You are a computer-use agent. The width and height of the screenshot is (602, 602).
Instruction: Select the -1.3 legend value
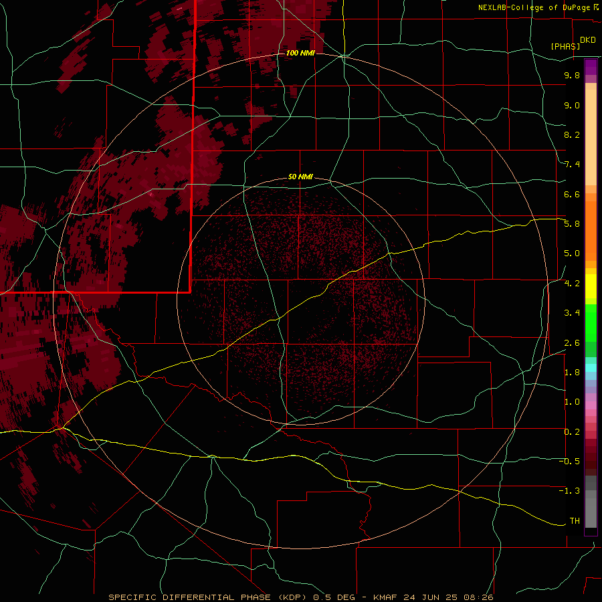tap(569, 491)
